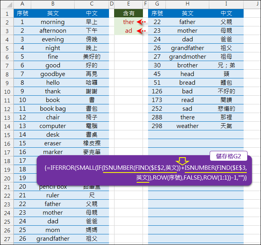Image resolution: width=261 pixels, height=245 pixels.
Task: Click '英文' header in column H
Action: [x=188, y=13]
